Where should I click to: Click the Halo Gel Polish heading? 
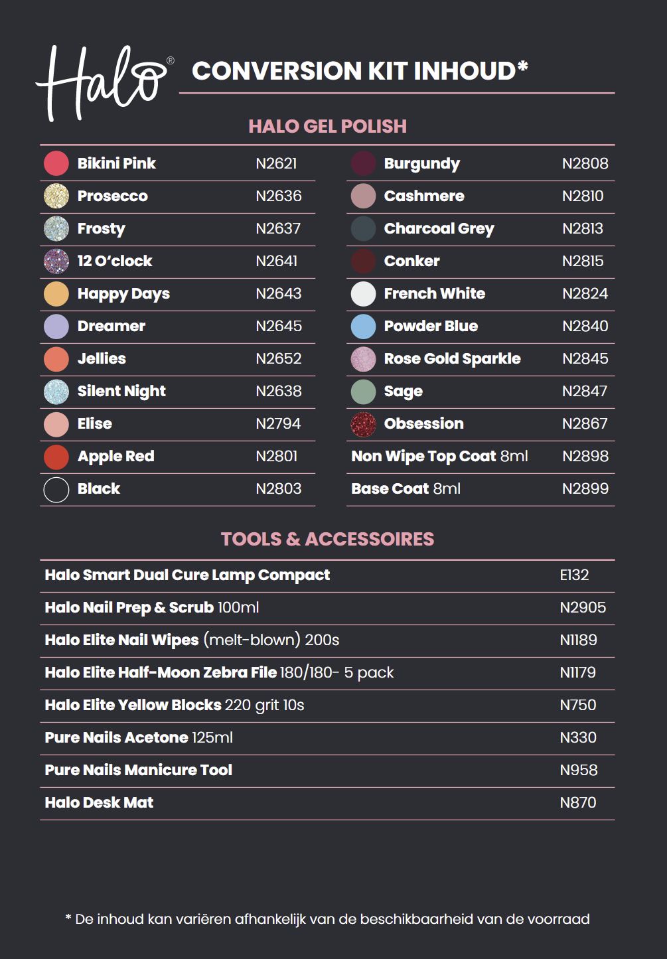coord(327,126)
